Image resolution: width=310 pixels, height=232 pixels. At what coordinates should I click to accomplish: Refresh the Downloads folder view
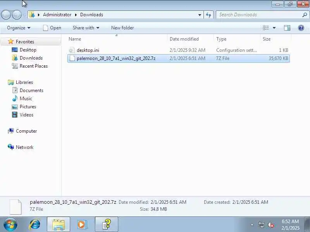click(208, 15)
